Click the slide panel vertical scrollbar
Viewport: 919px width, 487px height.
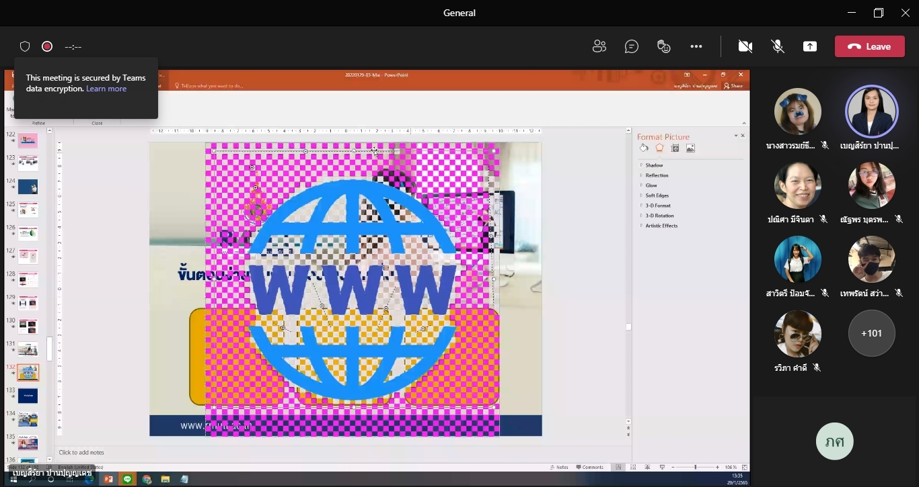(50, 349)
